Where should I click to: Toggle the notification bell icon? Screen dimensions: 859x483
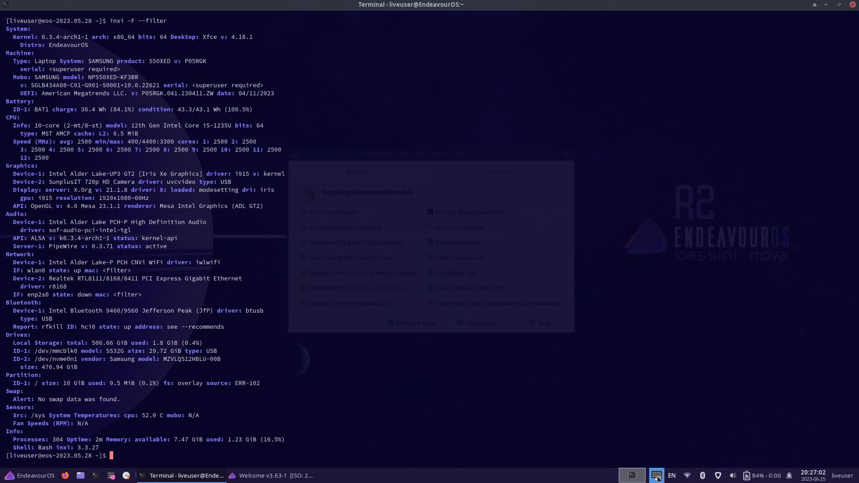point(789,475)
